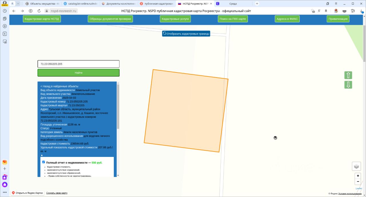The height and width of the screenshot is (197, 366).
Task: Open Кадастровые услуги section
Action: point(175,19)
